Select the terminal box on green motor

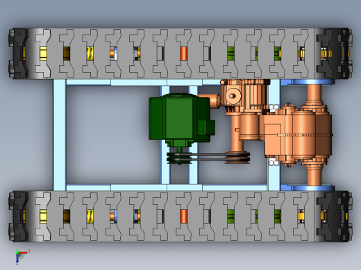[206, 127]
